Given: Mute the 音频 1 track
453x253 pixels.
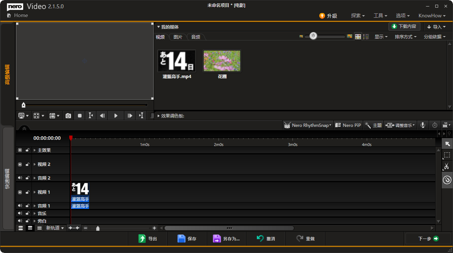Looking at the screenshot, I should [20, 206].
